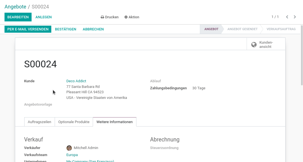The image size is (303, 162).
Task: Click the vertical page scrollbar
Action: point(302,56)
